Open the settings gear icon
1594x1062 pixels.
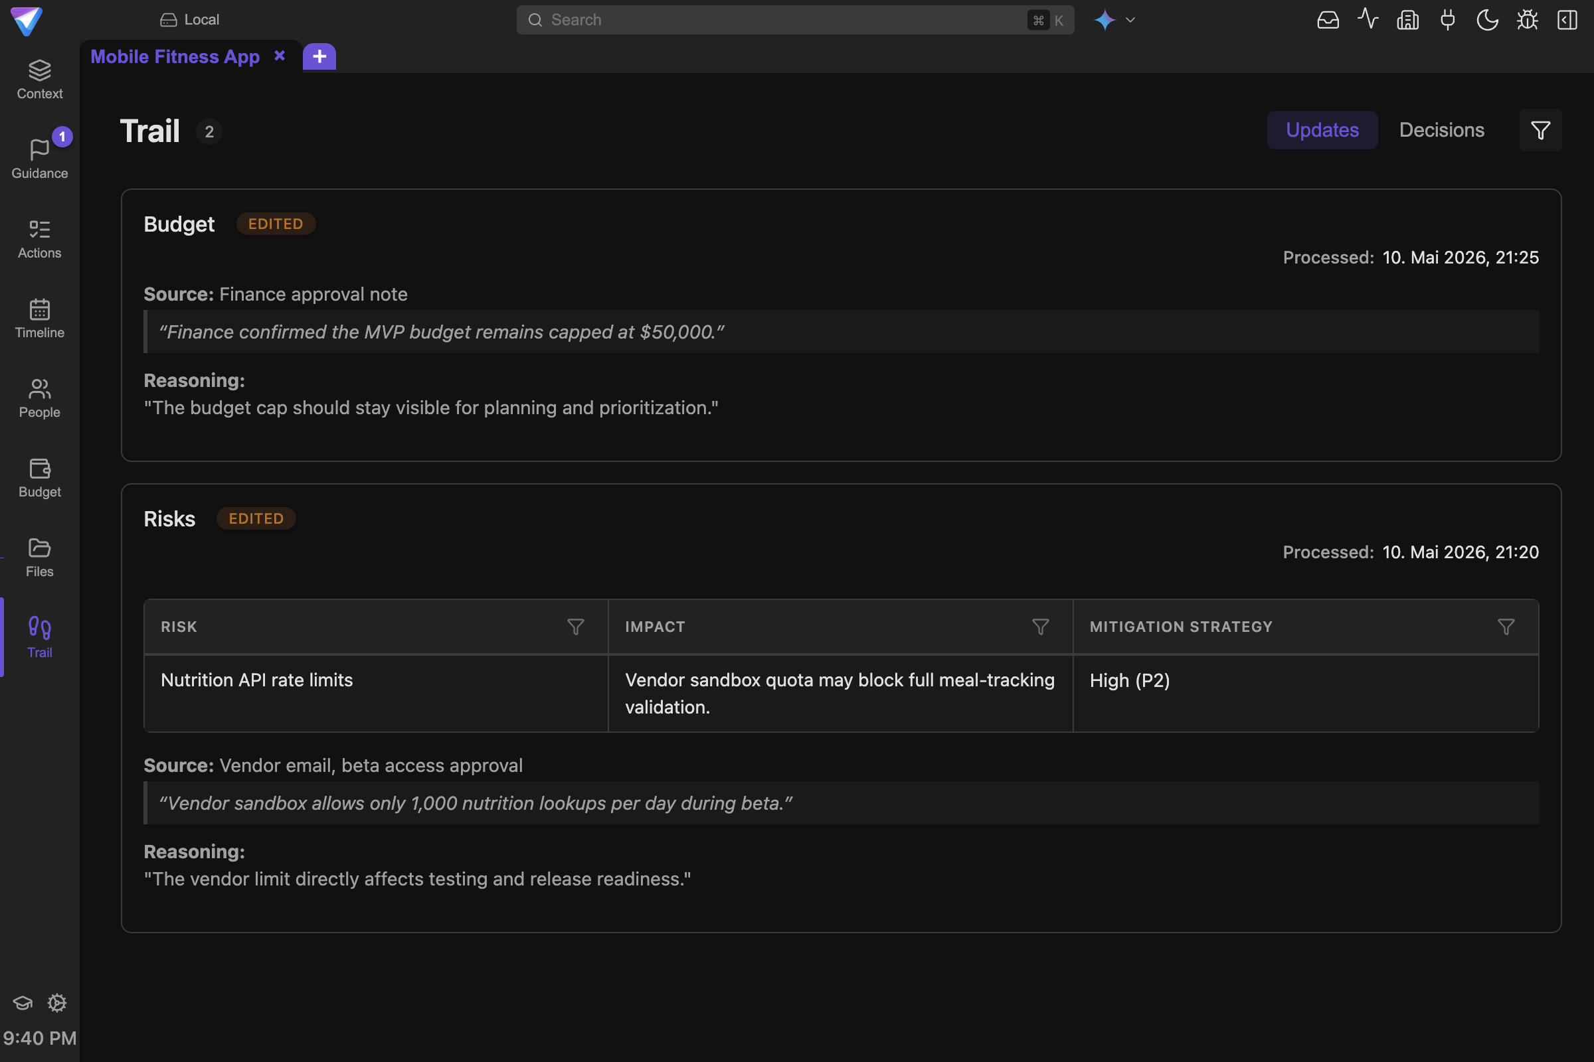[57, 1003]
